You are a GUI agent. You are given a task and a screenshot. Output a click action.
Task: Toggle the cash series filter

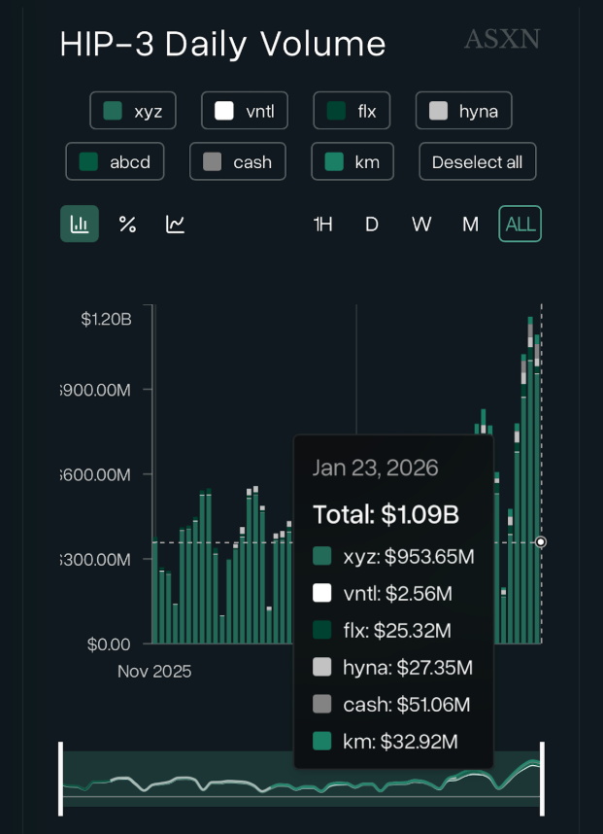point(237,162)
